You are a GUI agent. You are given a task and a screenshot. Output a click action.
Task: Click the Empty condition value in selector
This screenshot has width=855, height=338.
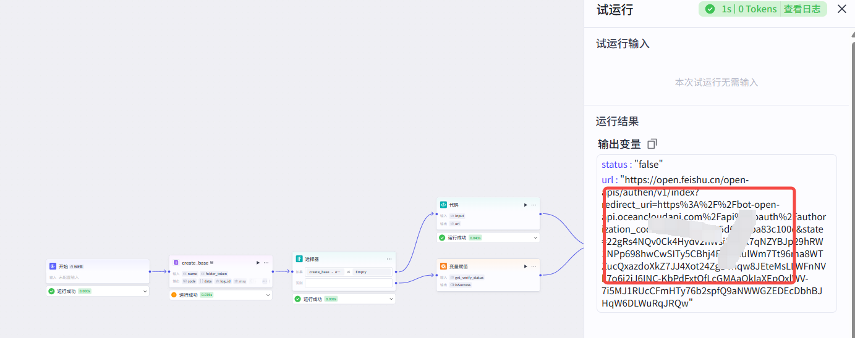[x=372, y=271]
